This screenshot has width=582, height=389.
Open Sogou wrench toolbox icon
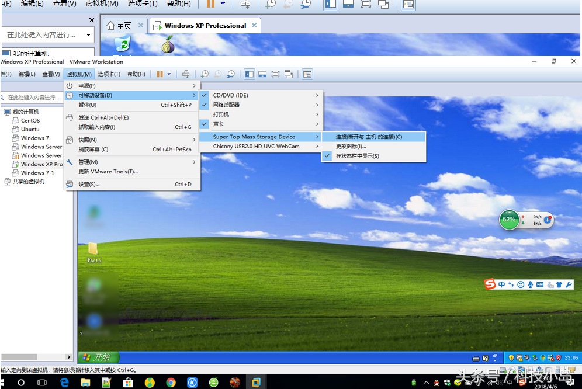[x=569, y=284]
